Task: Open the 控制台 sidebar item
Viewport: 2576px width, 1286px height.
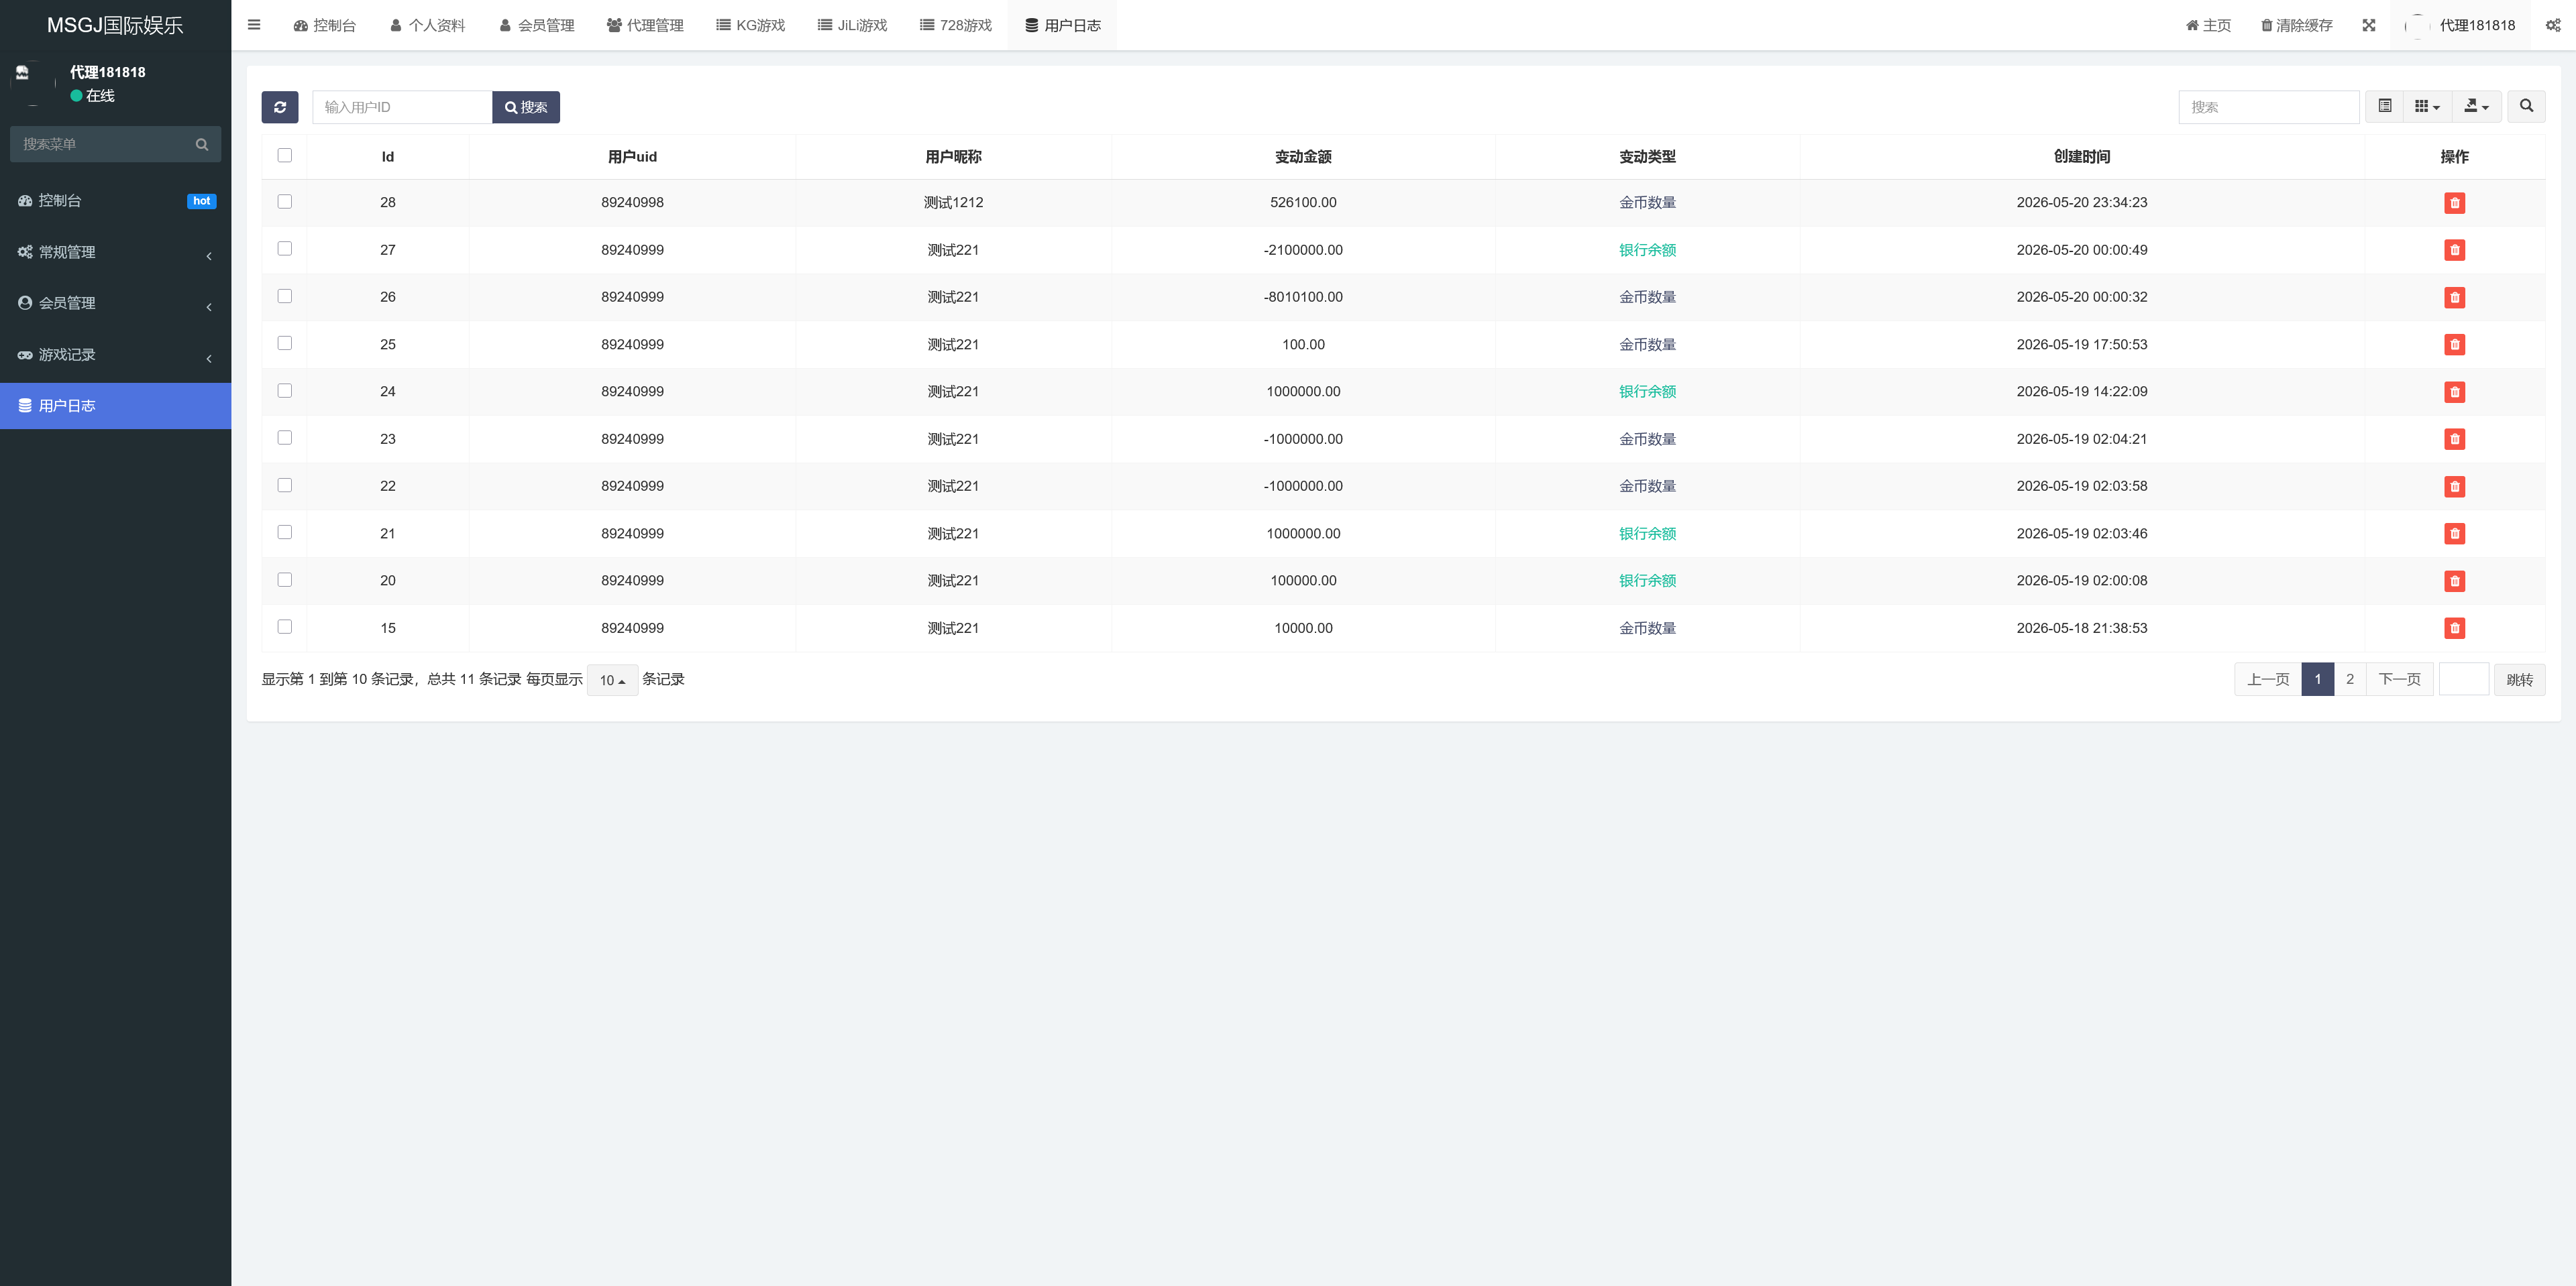Action: click(x=115, y=201)
